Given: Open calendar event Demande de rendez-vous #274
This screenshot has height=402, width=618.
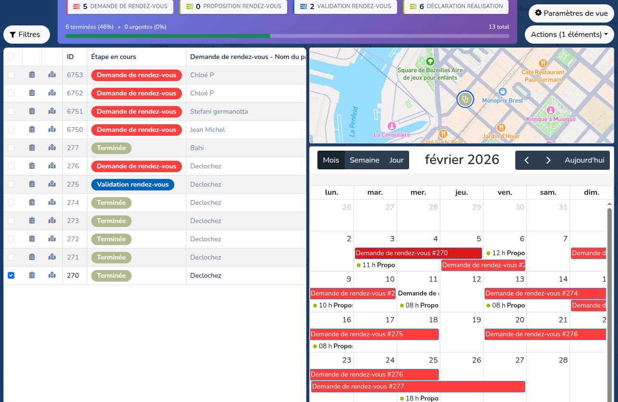Looking at the screenshot, I should coord(545,293).
